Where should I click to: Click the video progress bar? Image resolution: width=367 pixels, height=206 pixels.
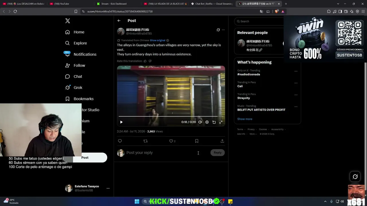pos(171,116)
